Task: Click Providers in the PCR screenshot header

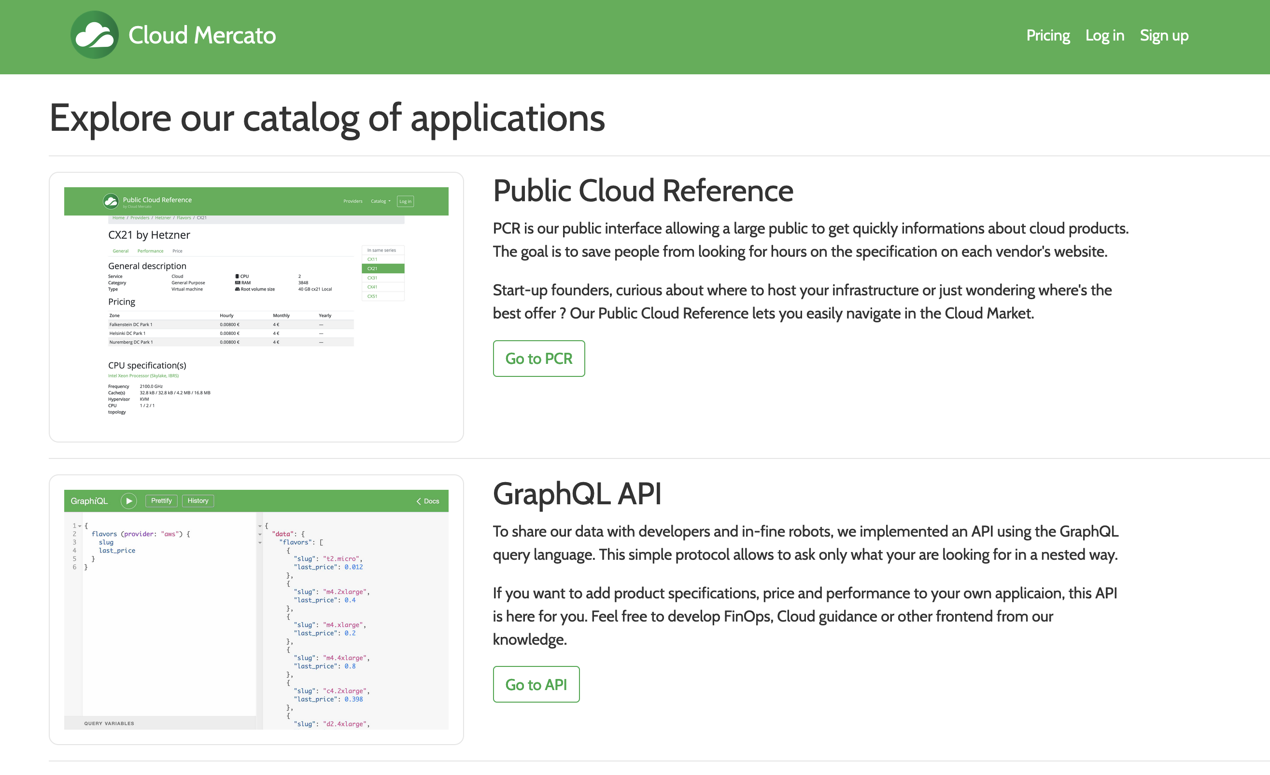Action: [353, 201]
